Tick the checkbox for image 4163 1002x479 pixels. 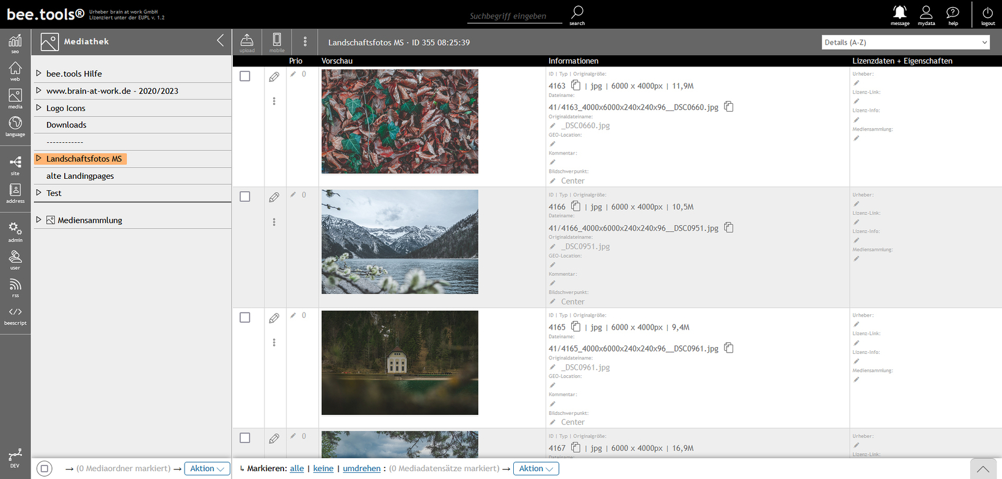tap(245, 76)
